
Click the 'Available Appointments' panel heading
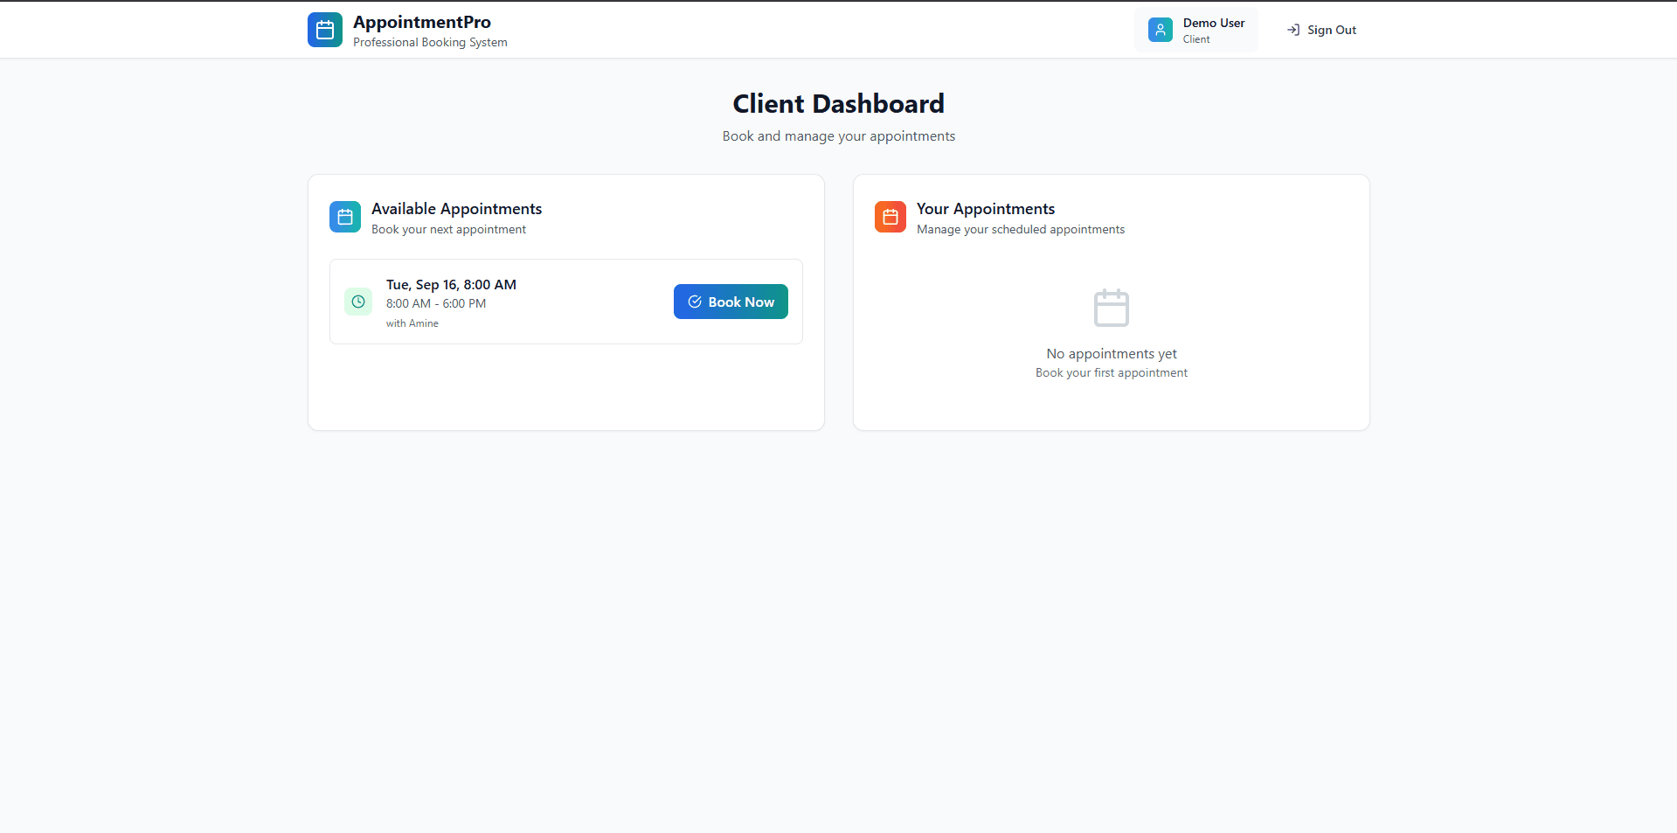click(x=456, y=209)
